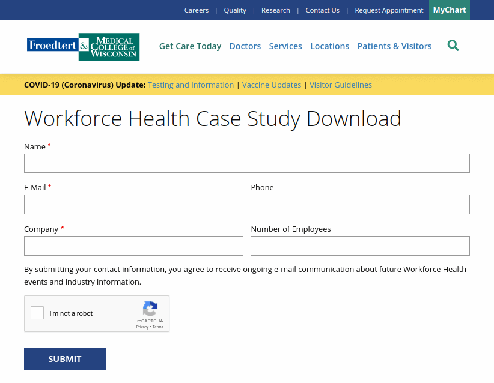
Task: Click the Workforce Health Case Study Download heading
Action: point(213,119)
